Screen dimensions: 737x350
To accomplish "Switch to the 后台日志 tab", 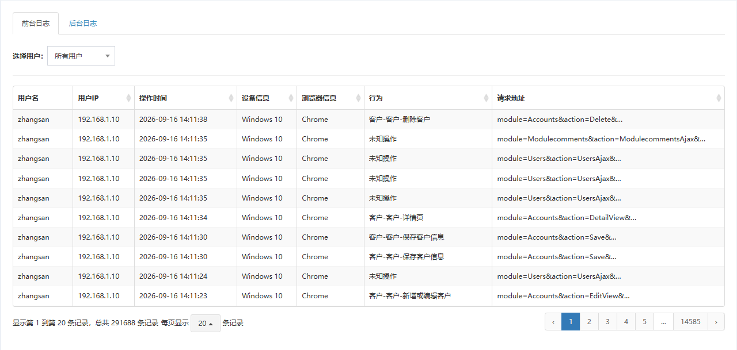I will pos(83,24).
